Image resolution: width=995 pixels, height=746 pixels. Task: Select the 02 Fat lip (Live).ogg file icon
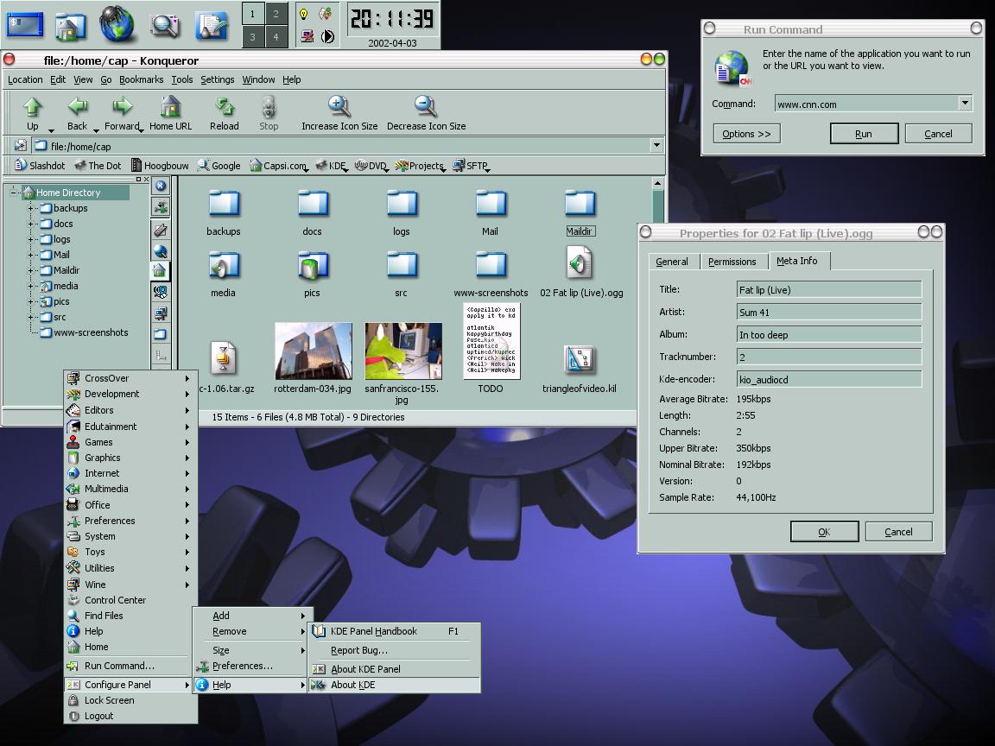(580, 264)
